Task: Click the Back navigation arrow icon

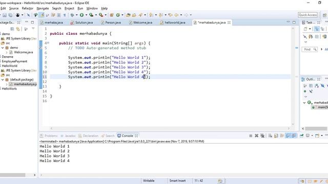Action: 176,15
